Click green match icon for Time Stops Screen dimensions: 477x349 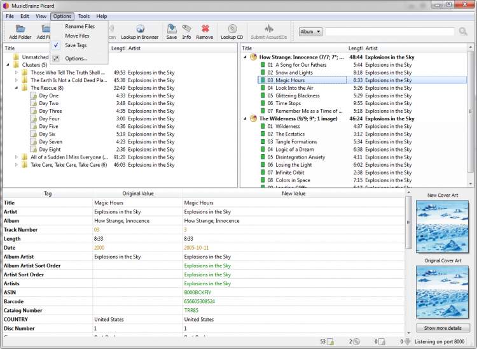pyautogui.click(x=263, y=103)
